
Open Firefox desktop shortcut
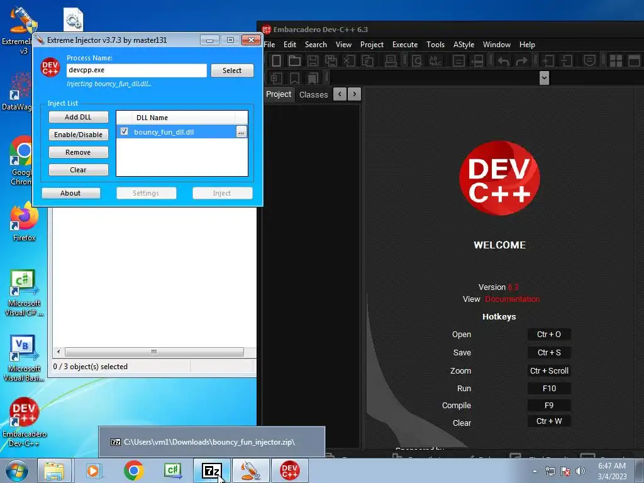coord(24,222)
